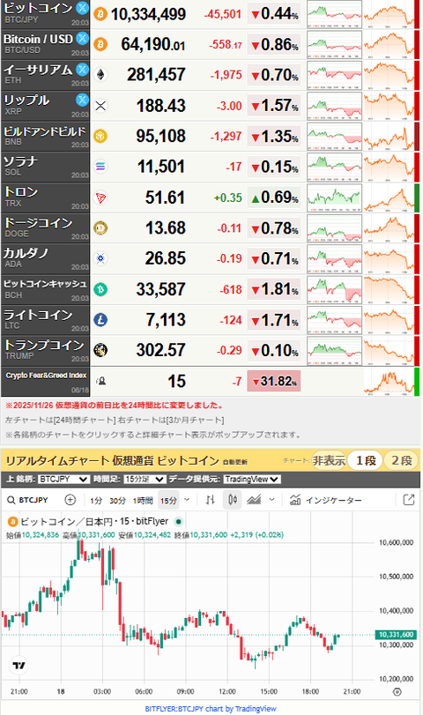Open the イーサリアム 24-hour mini chart
The width and height of the screenshot is (423, 715).
(x=334, y=75)
